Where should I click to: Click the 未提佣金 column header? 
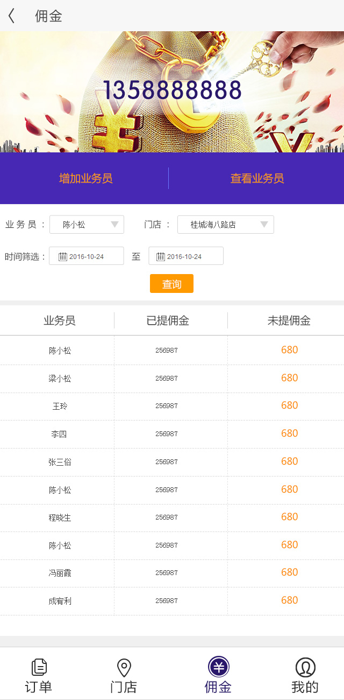click(x=289, y=321)
